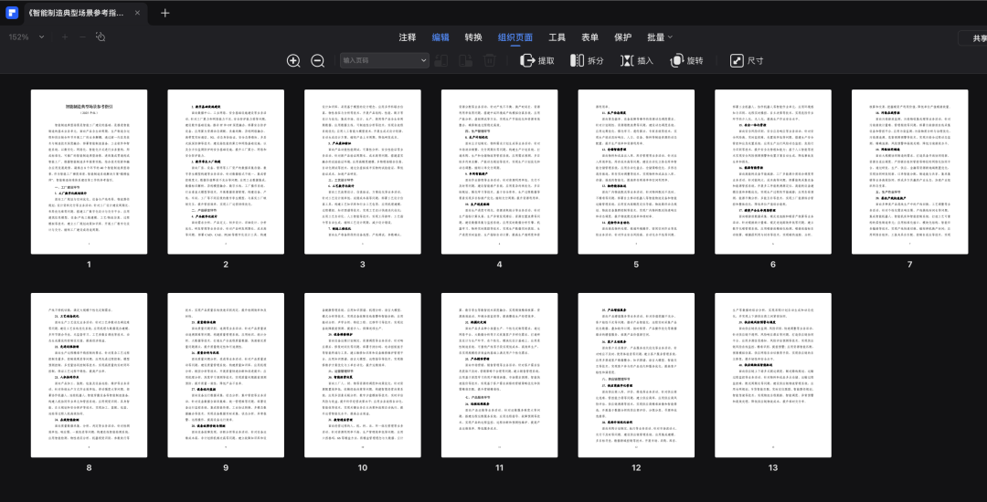Image resolution: width=987 pixels, height=502 pixels.
Task: Click the 共享 button
Action: pos(974,37)
